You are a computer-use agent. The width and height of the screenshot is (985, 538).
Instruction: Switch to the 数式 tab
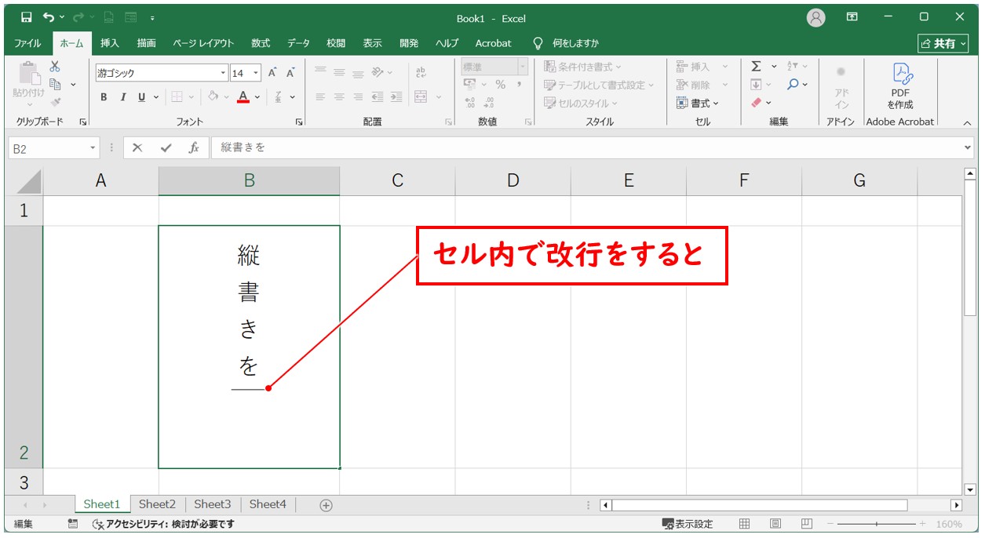click(261, 43)
